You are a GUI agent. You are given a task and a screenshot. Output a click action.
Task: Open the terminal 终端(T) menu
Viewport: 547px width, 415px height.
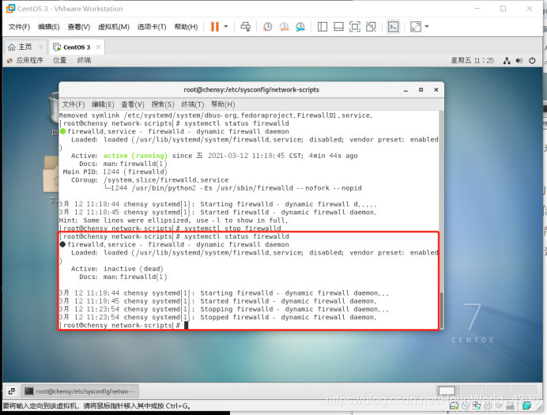coord(193,104)
